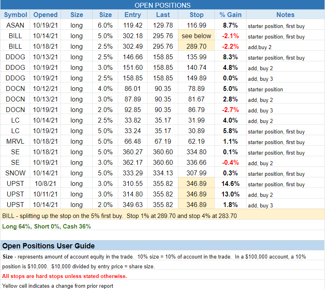Image resolution: width=325 pixels, height=289 pixels.
Task: Click the Stop column header
Action: click(x=197, y=15)
